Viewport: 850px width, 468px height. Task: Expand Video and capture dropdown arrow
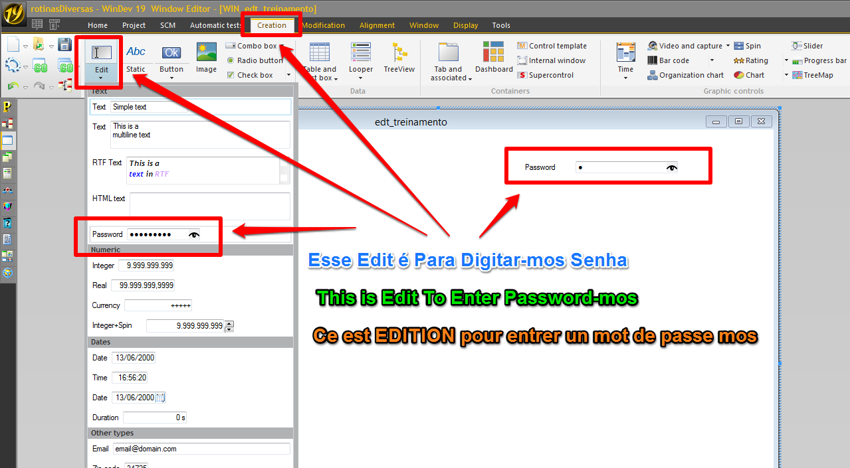(x=728, y=46)
